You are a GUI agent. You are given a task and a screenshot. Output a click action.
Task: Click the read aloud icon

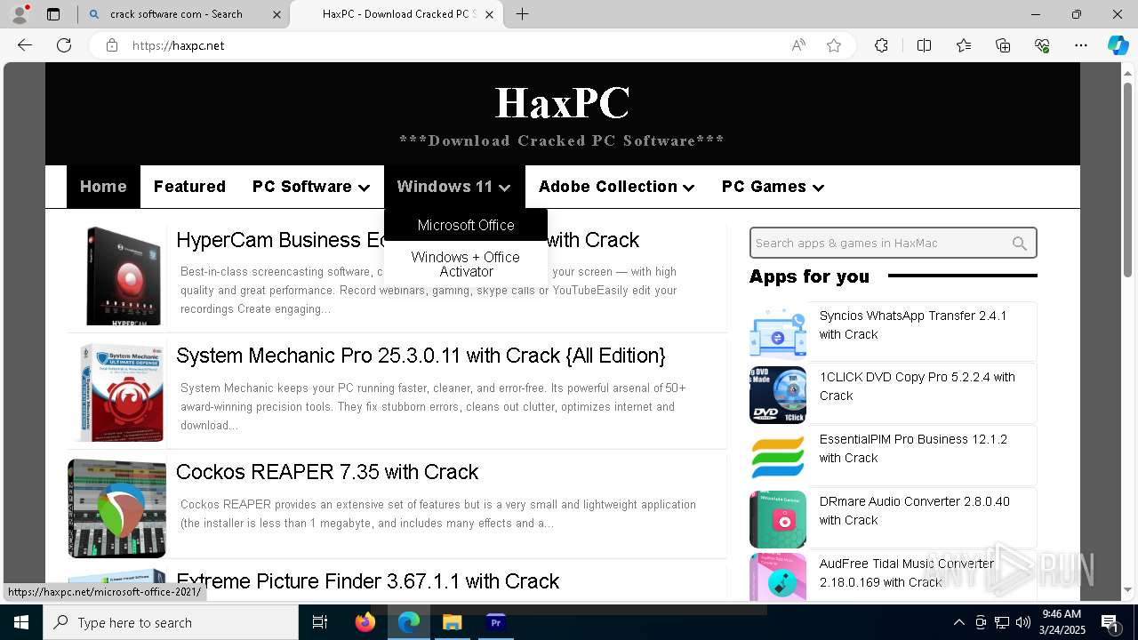tap(798, 45)
